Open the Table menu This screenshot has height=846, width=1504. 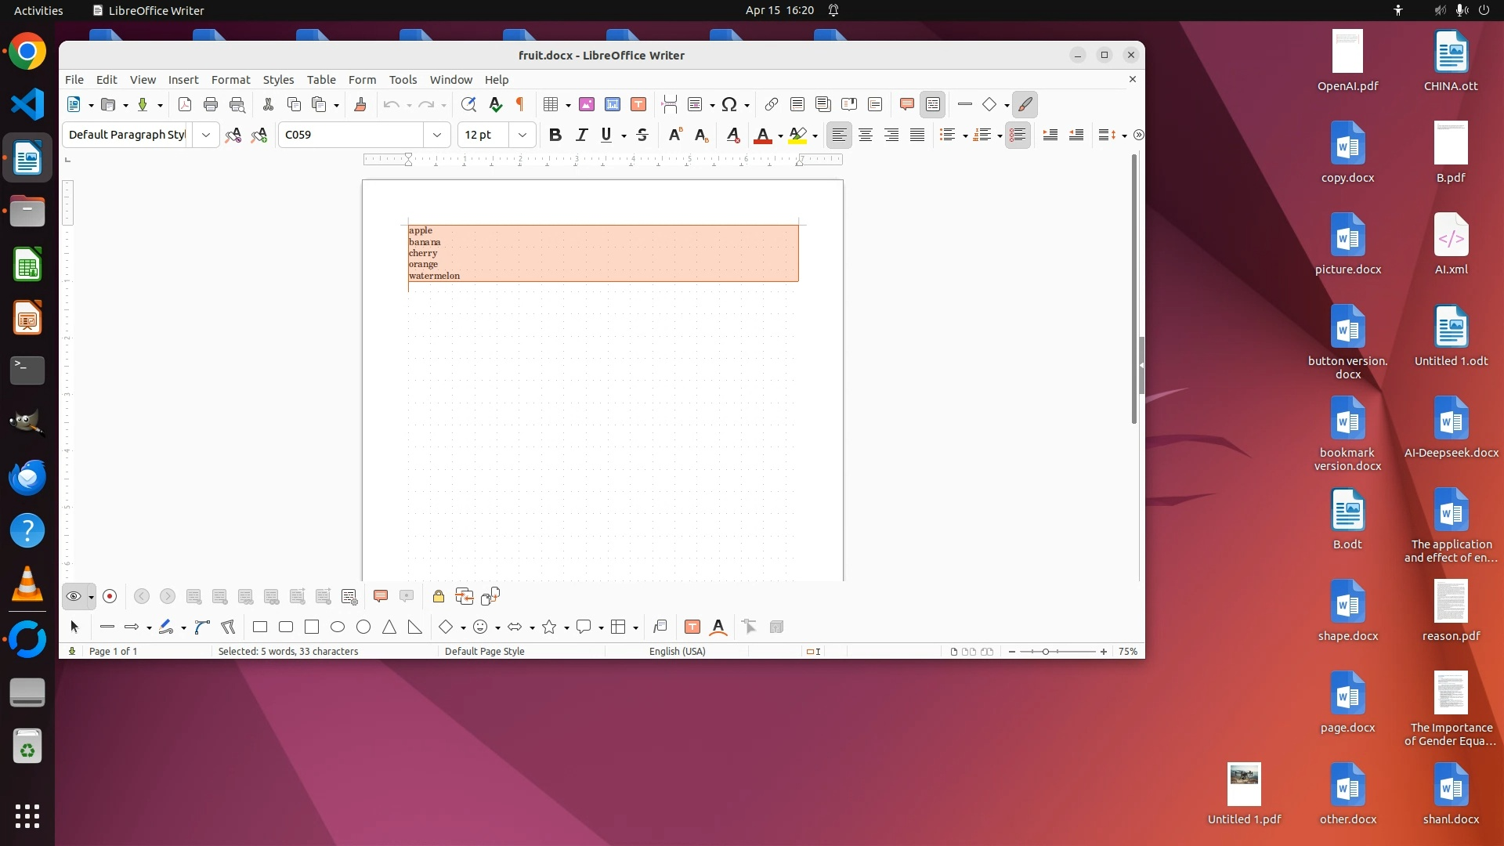point(321,79)
